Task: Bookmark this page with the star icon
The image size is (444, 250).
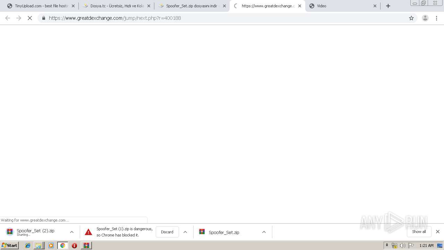Action: 411,18
